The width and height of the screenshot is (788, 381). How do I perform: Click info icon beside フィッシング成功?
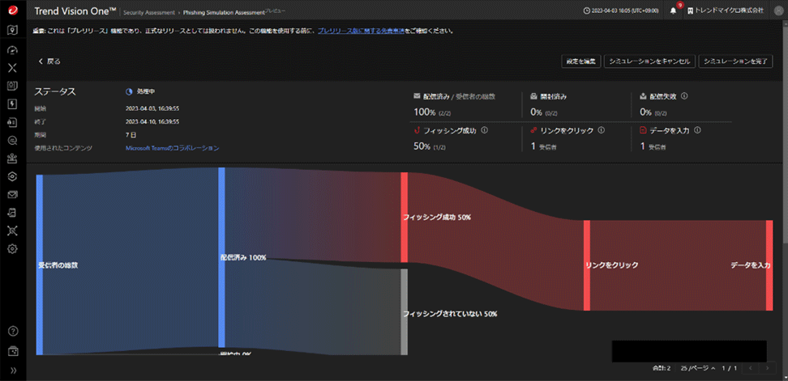point(484,129)
